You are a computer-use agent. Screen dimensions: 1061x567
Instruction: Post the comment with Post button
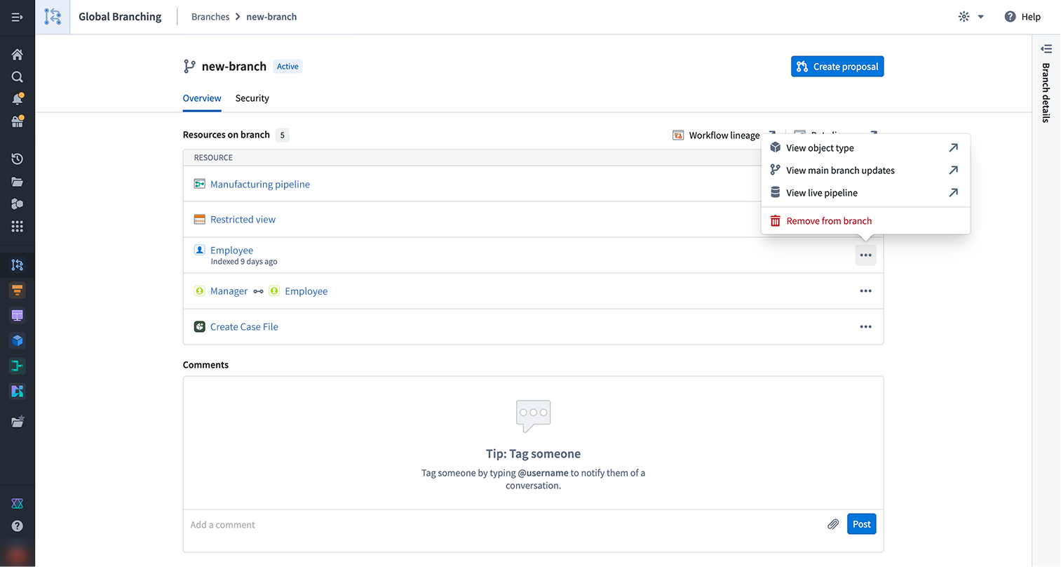coord(862,524)
